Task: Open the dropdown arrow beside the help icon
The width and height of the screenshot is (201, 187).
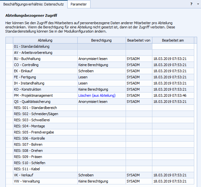Action: point(197,4)
